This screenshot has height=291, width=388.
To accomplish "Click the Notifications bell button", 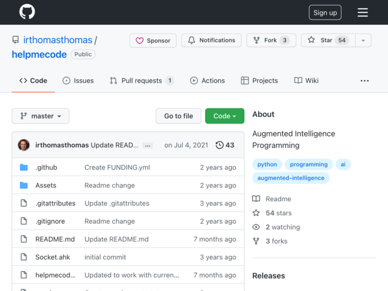I will (x=212, y=41).
